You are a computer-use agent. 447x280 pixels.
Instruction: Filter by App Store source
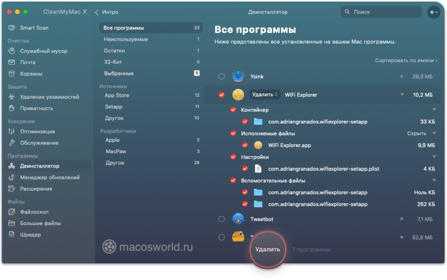[x=151, y=95]
